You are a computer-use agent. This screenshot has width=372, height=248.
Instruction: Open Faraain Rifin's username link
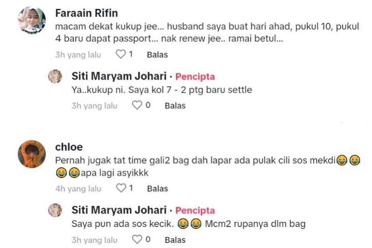click(87, 13)
